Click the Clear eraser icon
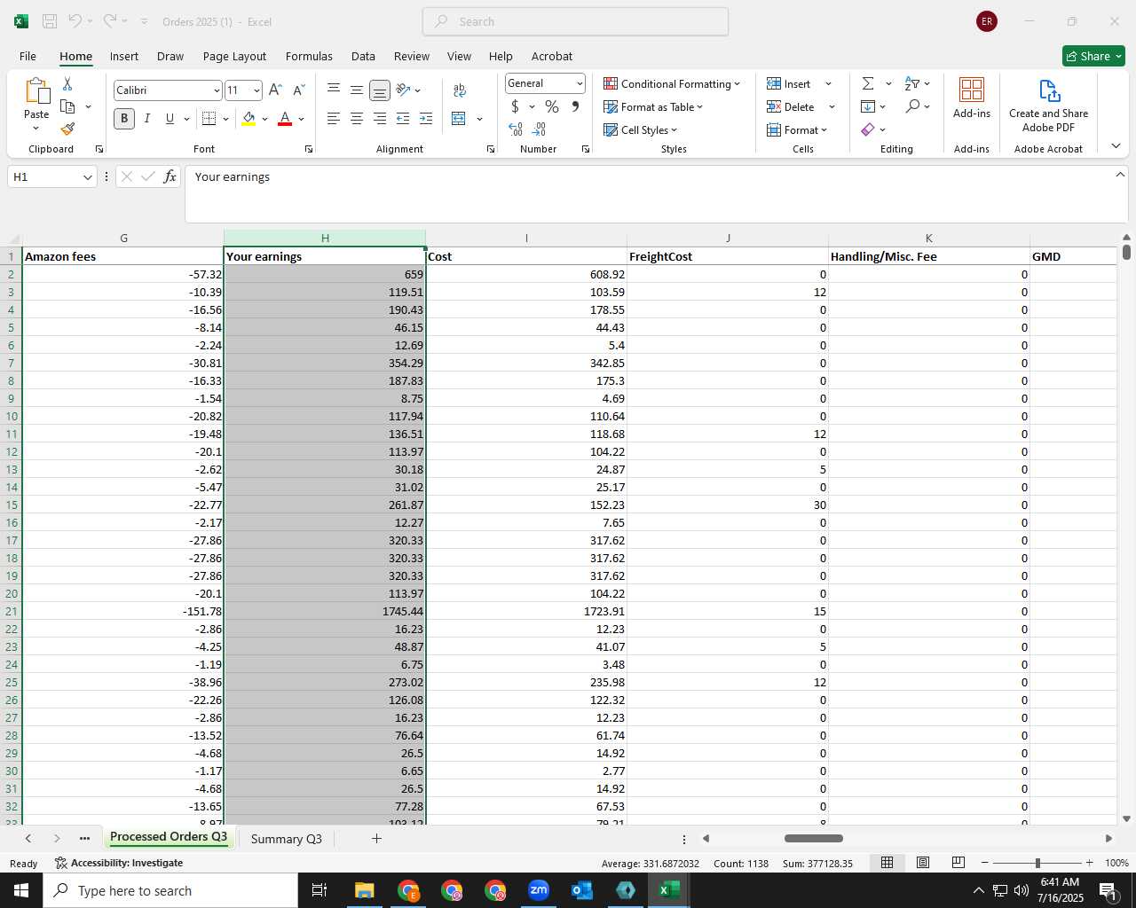Viewport: 1136px width, 908px height. (868, 129)
